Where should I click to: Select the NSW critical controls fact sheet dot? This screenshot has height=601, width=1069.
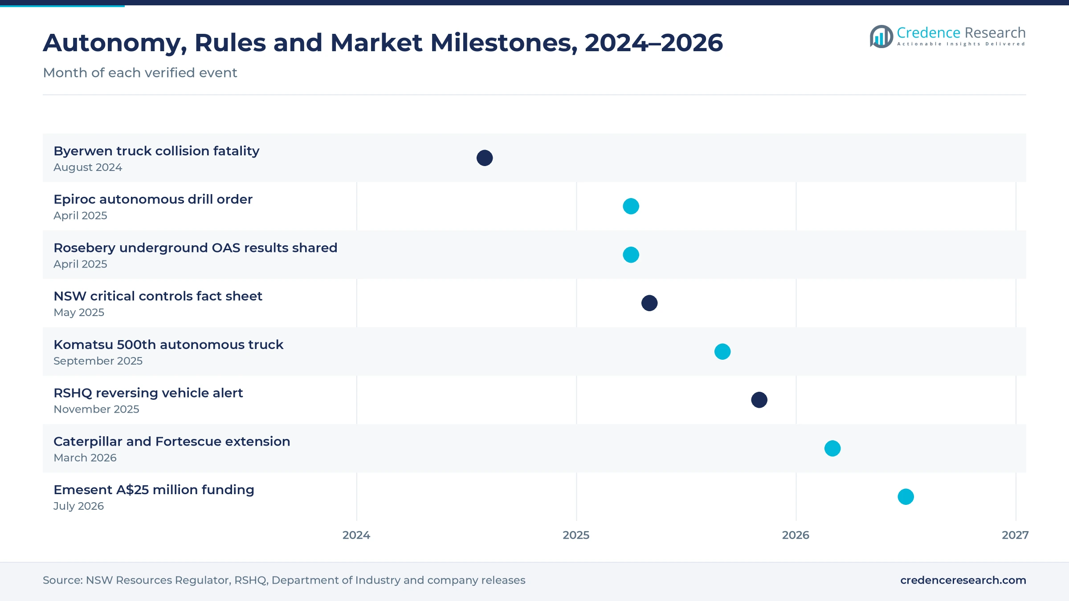pos(649,303)
